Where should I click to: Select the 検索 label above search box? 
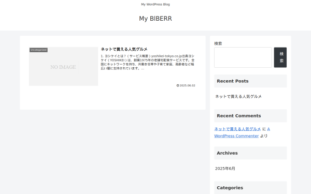(x=218, y=43)
